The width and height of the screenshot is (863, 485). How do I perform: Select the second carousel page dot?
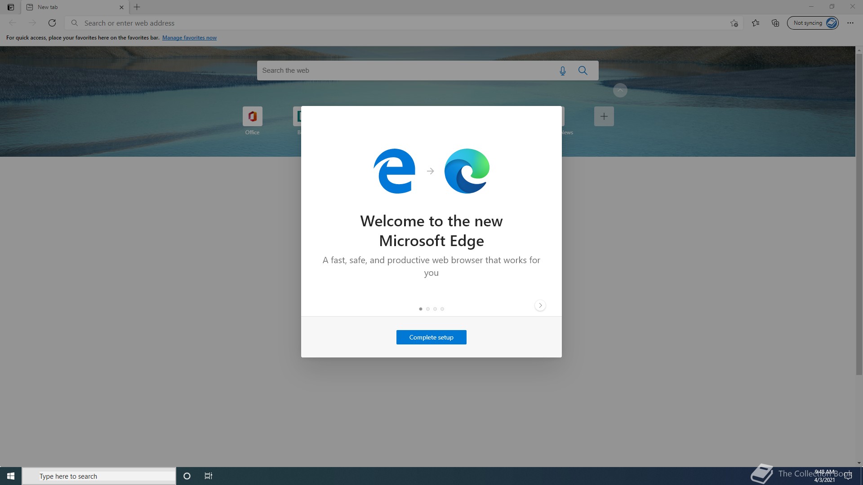(428, 309)
